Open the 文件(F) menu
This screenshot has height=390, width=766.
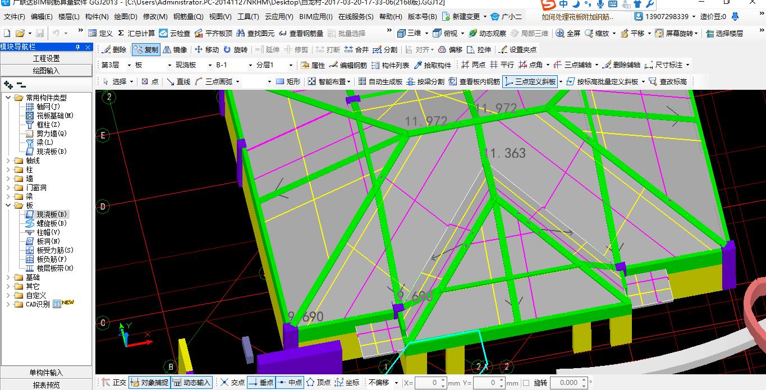[15, 17]
